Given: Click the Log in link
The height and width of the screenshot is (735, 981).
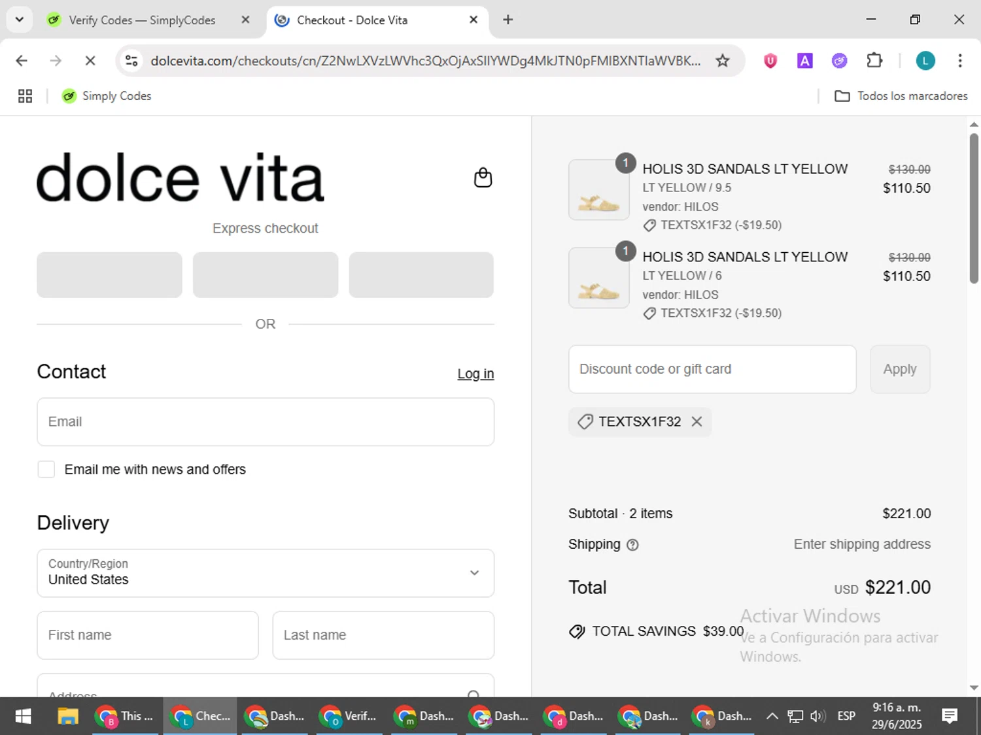Looking at the screenshot, I should (x=475, y=374).
